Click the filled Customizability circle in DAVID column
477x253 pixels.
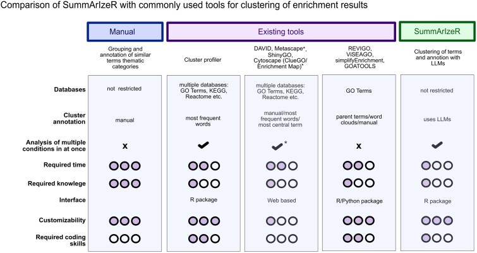270,221
